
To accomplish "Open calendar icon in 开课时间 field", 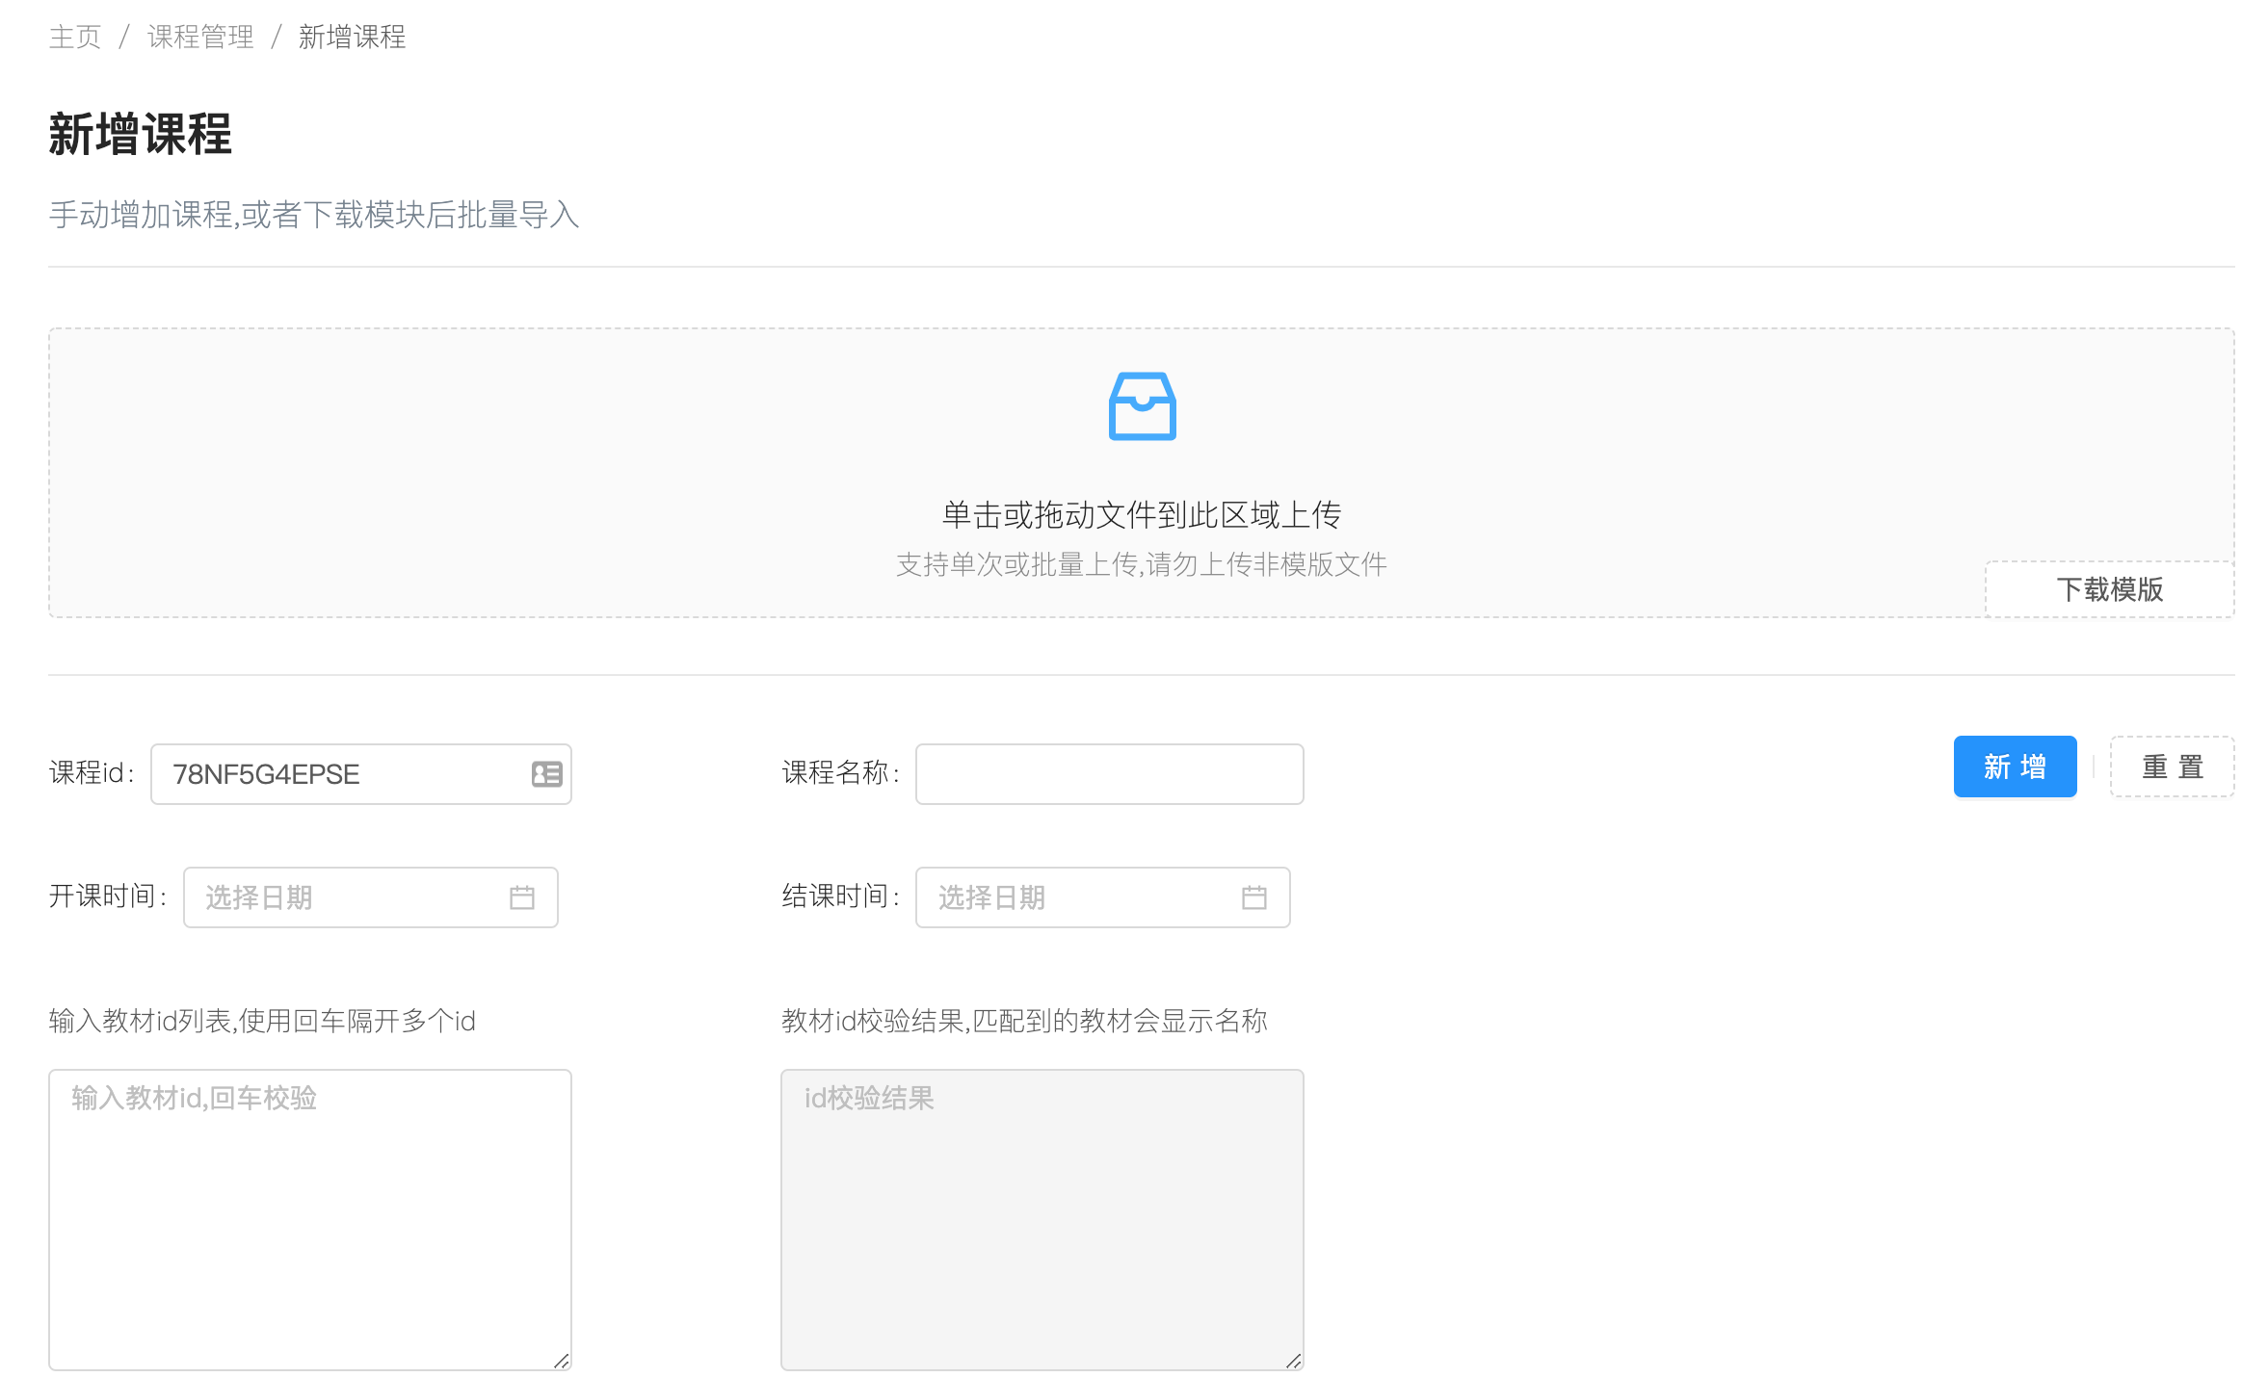I will [522, 897].
